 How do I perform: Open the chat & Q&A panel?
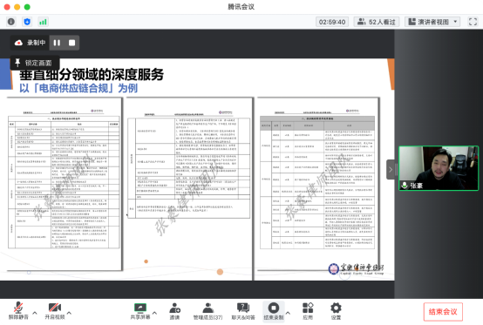pos(243,311)
